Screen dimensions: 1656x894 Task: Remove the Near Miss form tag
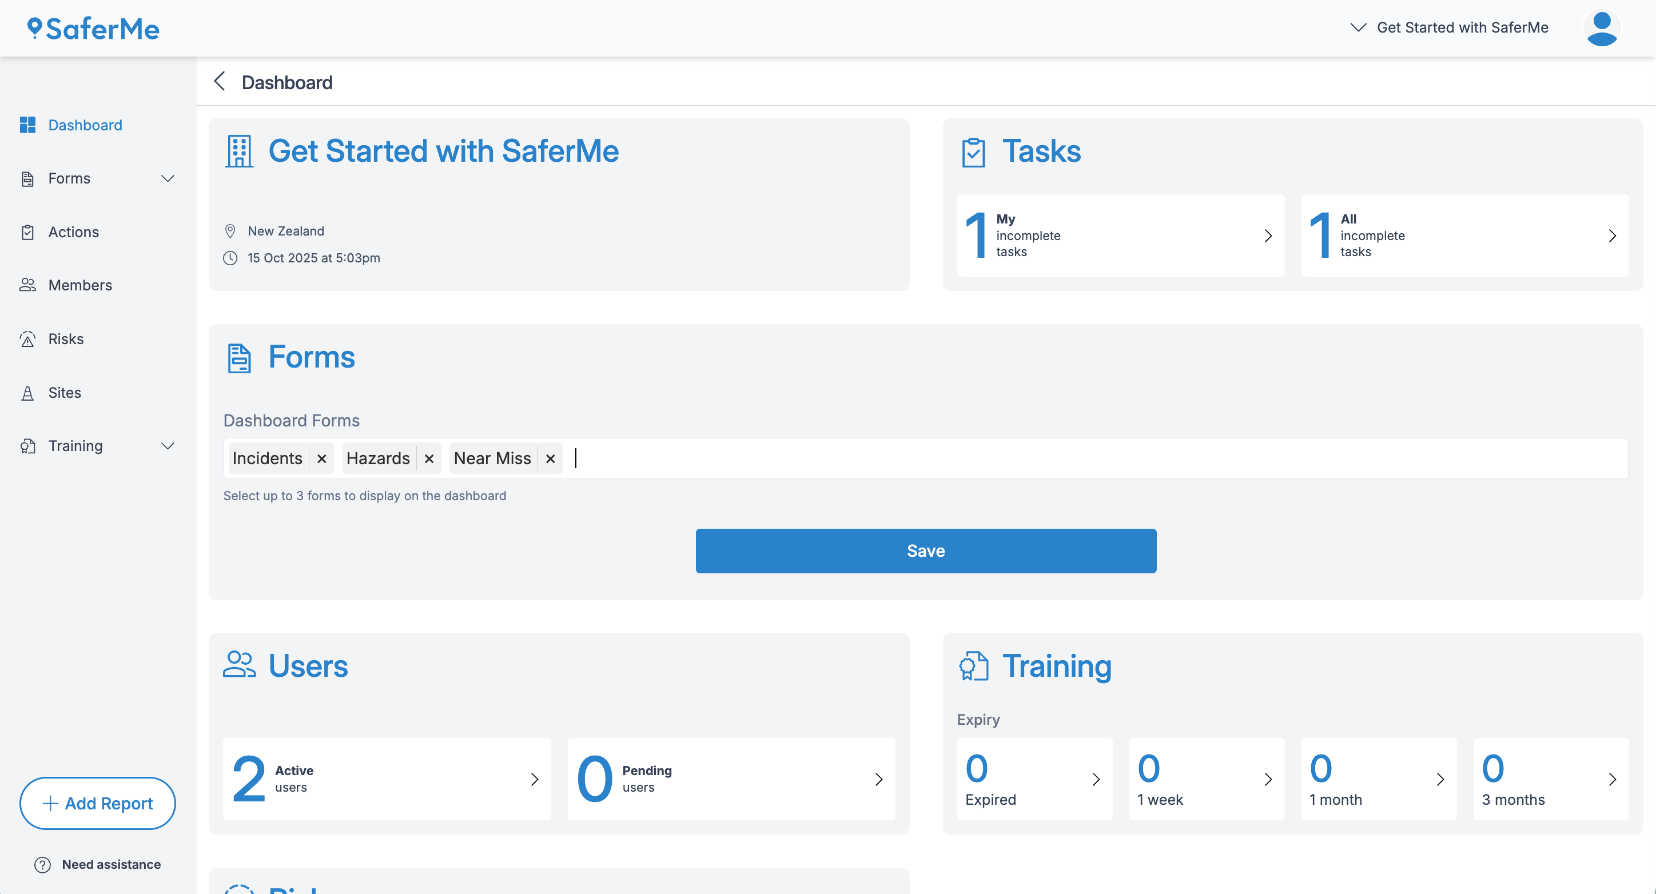tap(550, 458)
